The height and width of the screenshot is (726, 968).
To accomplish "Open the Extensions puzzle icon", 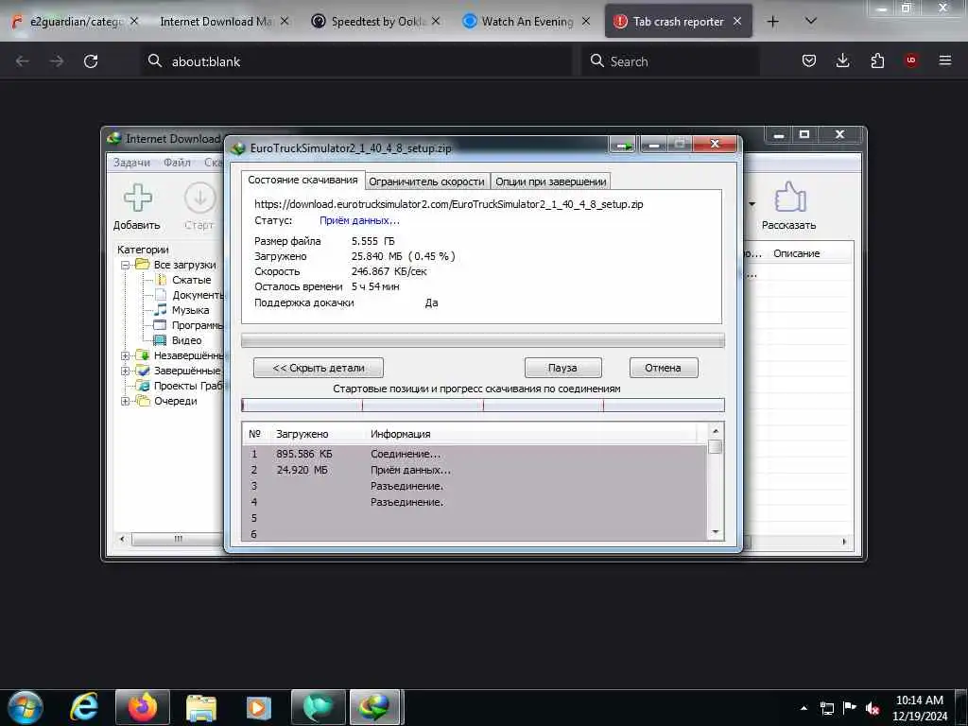I will pyautogui.click(x=877, y=60).
